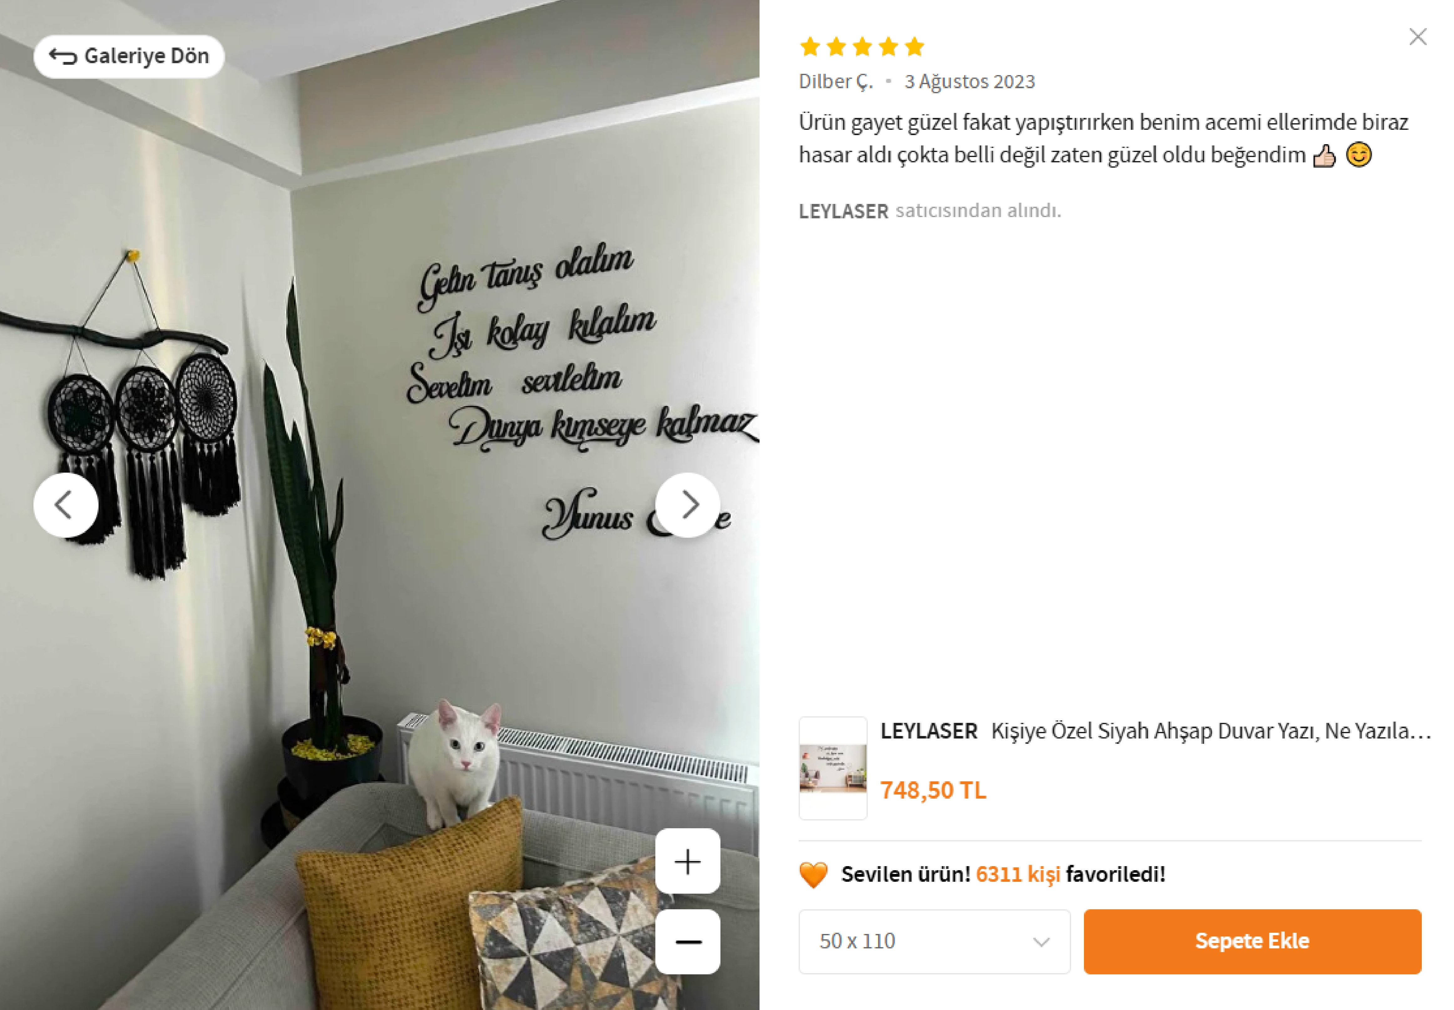Return to gallery via Galeriye Dön
The width and height of the screenshot is (1454, 1010).
click(129, 56)
